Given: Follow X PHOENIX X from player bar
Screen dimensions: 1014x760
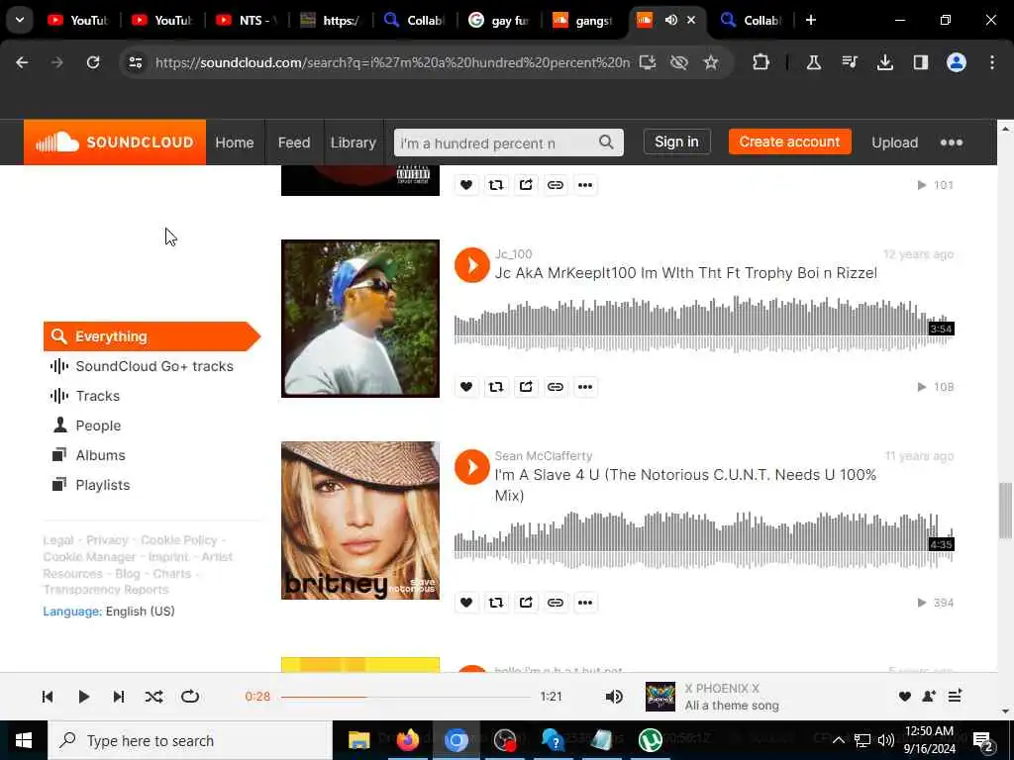Looking at the screenshot, I should 929,696.
